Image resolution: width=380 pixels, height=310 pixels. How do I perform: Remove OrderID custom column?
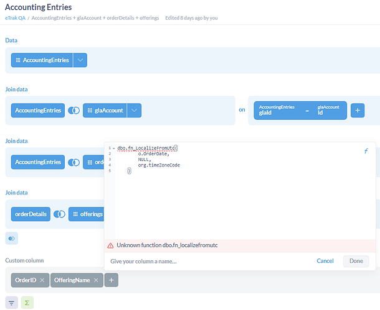click(42, 281)
